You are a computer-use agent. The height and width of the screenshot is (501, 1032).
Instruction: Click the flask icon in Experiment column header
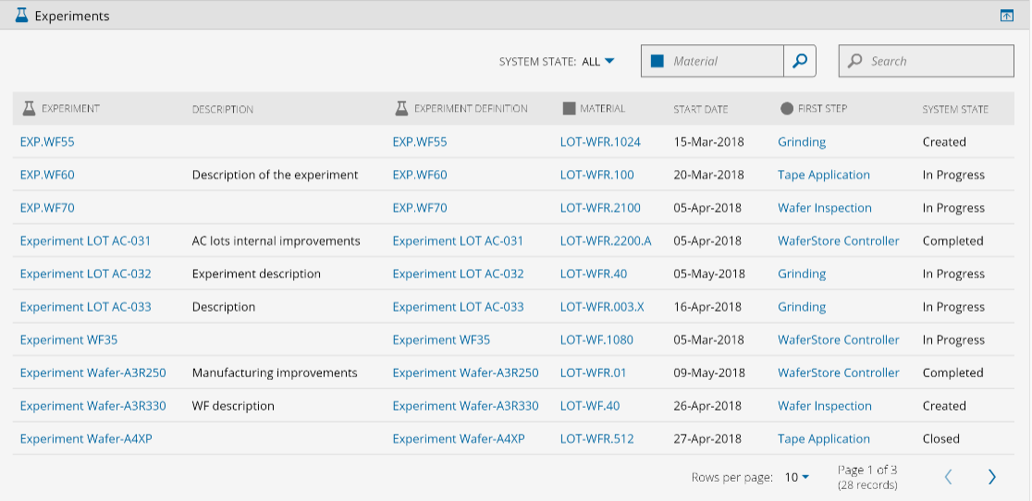29,109
